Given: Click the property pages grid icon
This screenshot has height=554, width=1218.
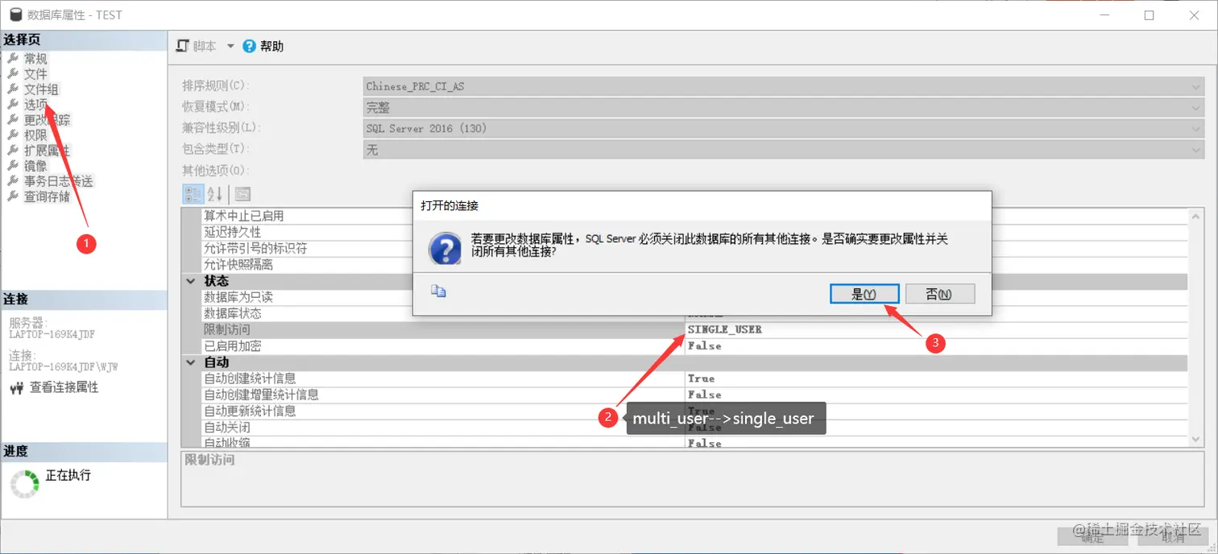Looking at the screenshot, I should click(242, 194).
